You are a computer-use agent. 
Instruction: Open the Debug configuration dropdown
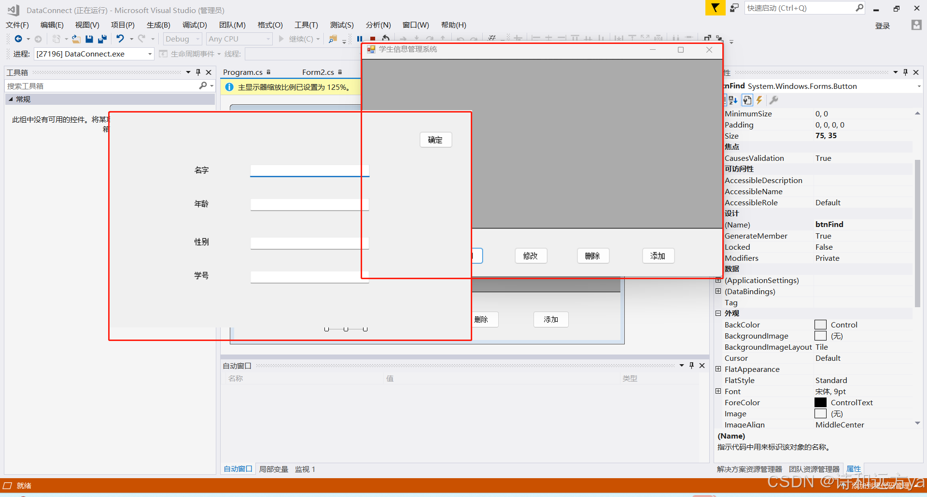(x=198, y=39)
